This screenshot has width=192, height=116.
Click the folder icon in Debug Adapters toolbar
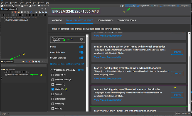[x=19, y=12]
